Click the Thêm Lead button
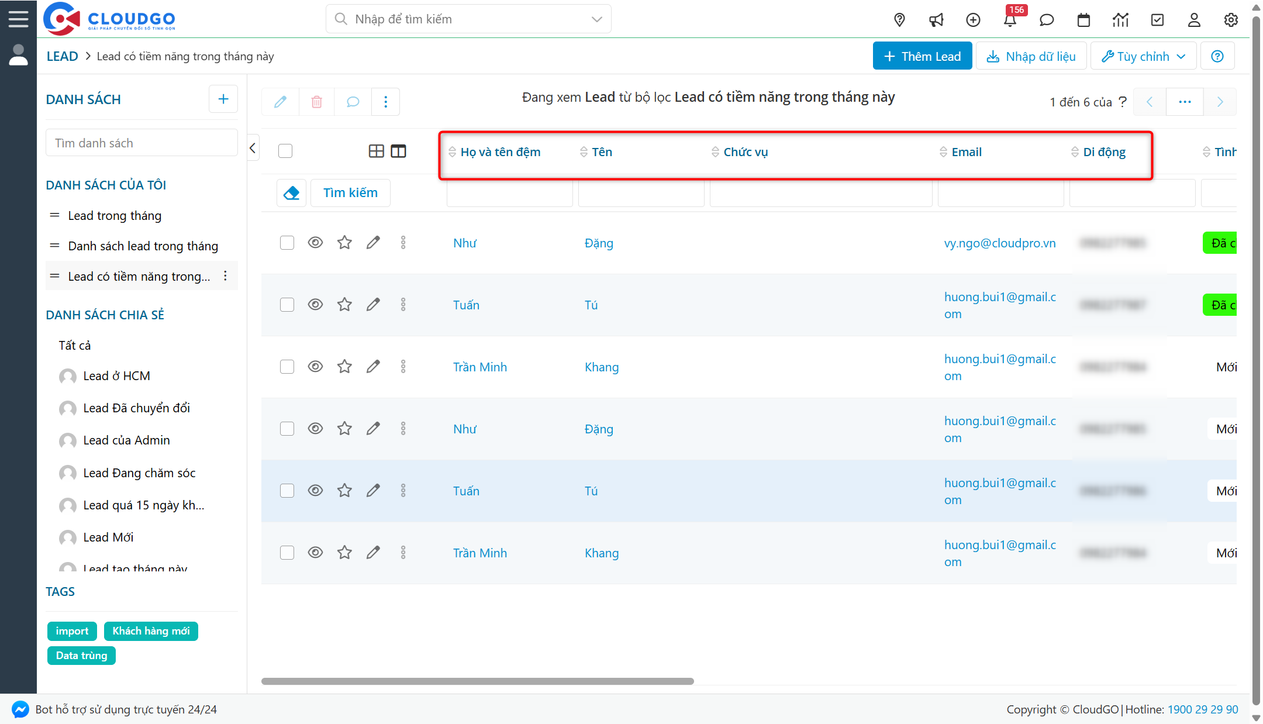Image resolution: width=1263 pixels, height=724 pixels. (922, 56)
